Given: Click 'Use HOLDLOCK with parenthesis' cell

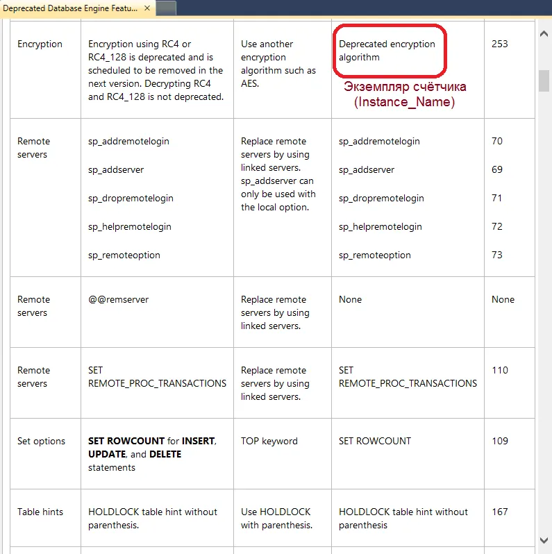Looking at the screenshot, I should 274,519.
